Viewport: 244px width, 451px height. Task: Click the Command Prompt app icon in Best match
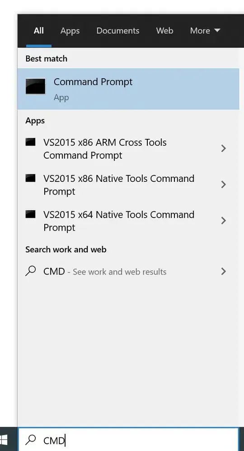35,86
